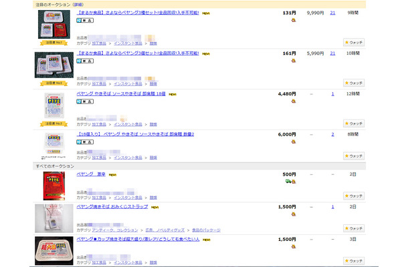408x267 pixels.
Task: Click the green truck icon under 500円
Action: click(x=288, y=182)
